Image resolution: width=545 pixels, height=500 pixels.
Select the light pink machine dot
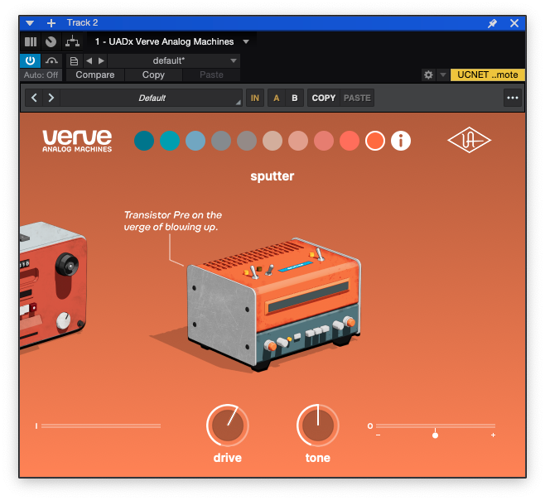pos(298,141)
